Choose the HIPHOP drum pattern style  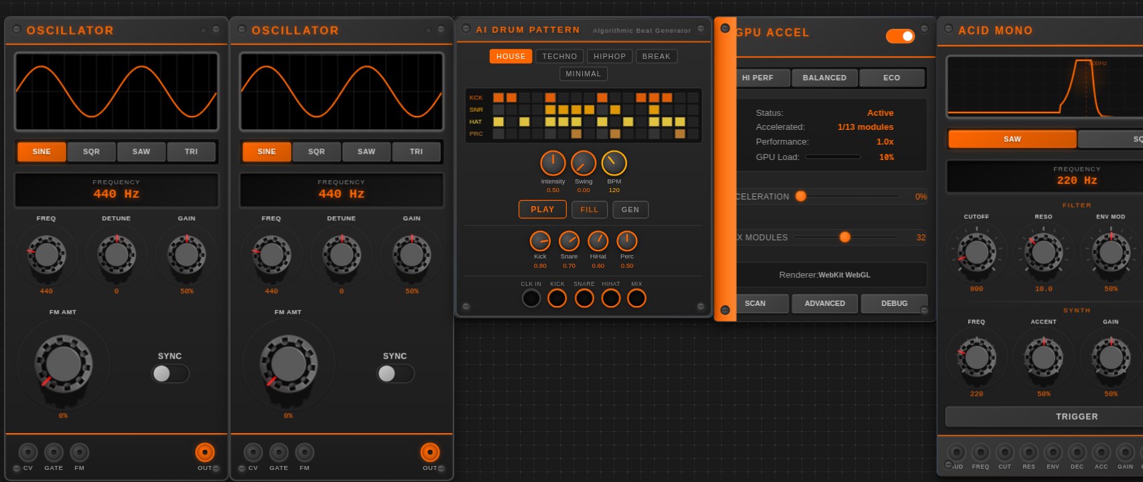coord(610,56)
